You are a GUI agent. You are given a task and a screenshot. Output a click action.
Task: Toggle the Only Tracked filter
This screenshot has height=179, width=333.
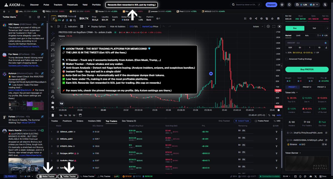224,121
